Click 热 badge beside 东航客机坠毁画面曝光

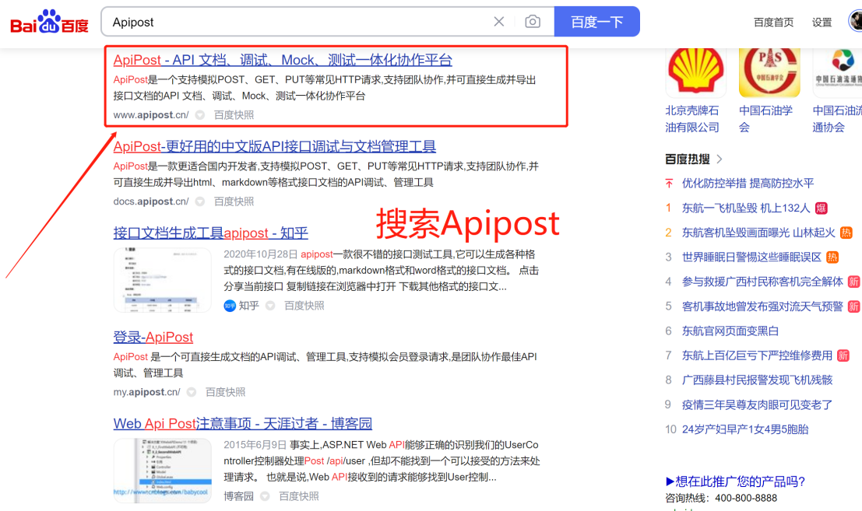click(x=846, y=233)
